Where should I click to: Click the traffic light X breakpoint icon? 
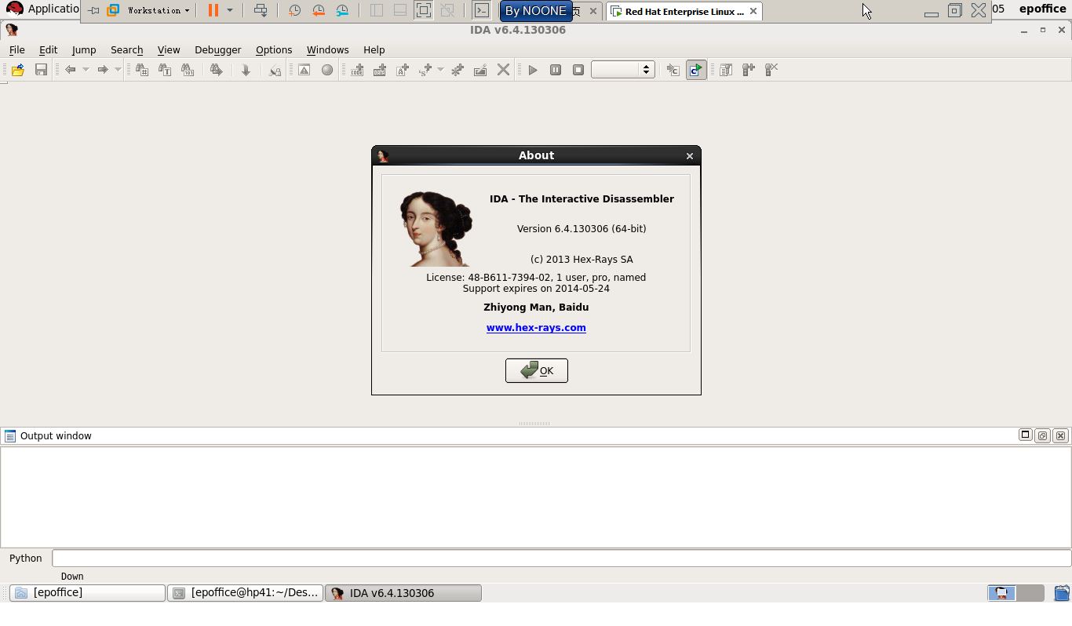771,70
